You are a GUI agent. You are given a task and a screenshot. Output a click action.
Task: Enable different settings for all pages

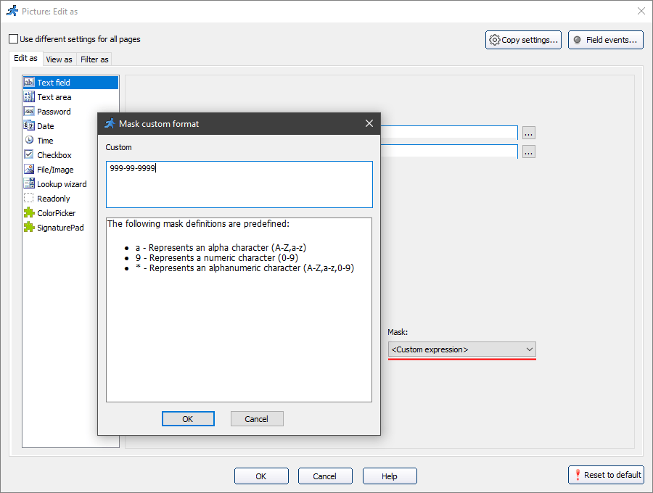click(x=12, y=38)
